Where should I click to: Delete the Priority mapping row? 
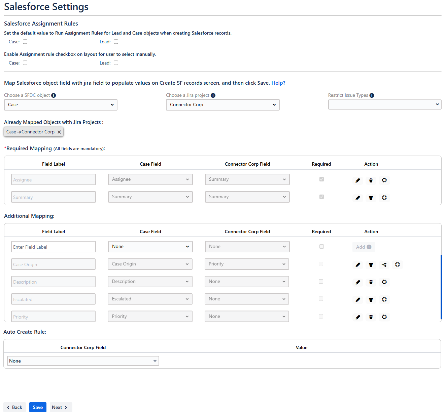pos(371,317)
